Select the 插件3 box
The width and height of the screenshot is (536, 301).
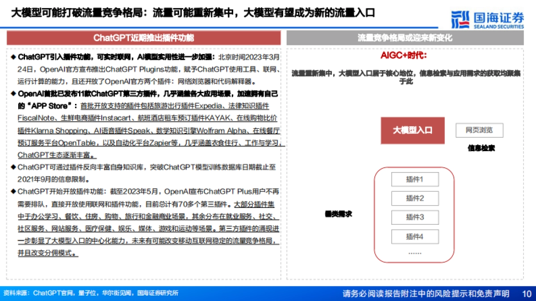click(x=415, y=217)
